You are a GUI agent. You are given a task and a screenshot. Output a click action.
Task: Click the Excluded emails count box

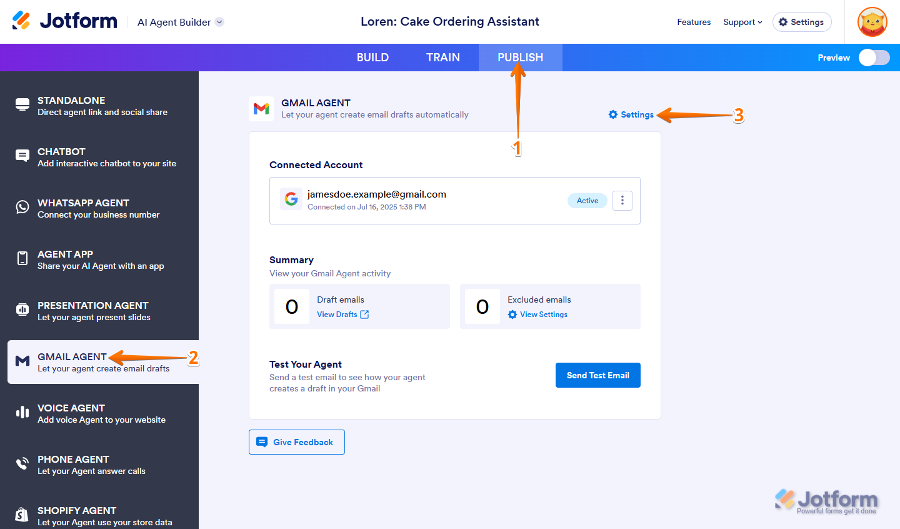point(482,306)
